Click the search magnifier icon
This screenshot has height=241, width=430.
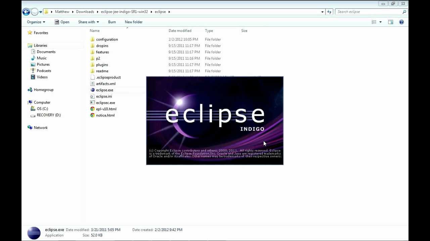click(x=404, y=12)
